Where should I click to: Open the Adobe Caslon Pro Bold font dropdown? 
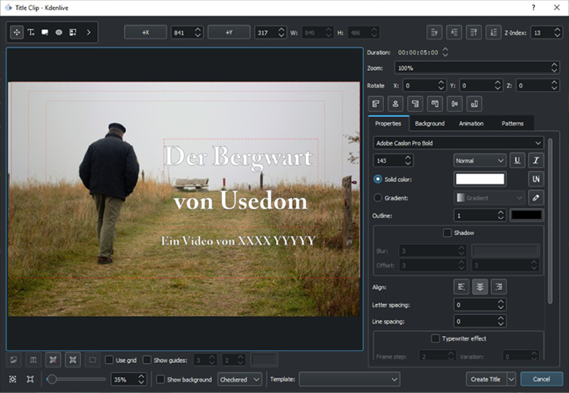click(x=458, y=143)
